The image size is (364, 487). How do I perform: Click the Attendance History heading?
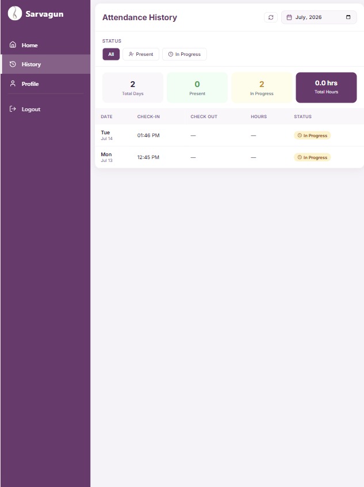click(140, 17)
